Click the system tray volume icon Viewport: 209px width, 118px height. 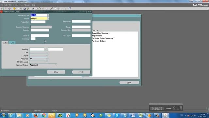pos(195,115)
